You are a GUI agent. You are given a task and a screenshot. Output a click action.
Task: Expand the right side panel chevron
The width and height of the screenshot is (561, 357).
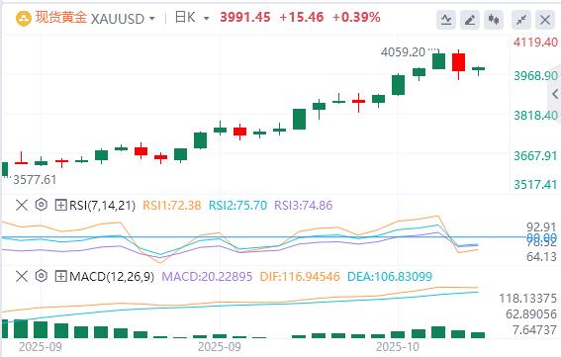coord(555,94)
